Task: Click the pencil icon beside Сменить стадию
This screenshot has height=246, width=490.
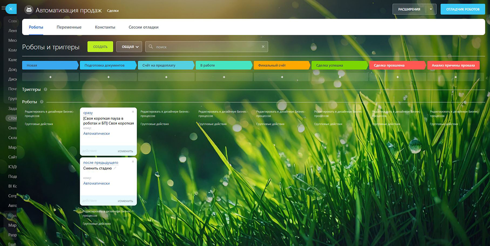Action: tap(115, 168)
